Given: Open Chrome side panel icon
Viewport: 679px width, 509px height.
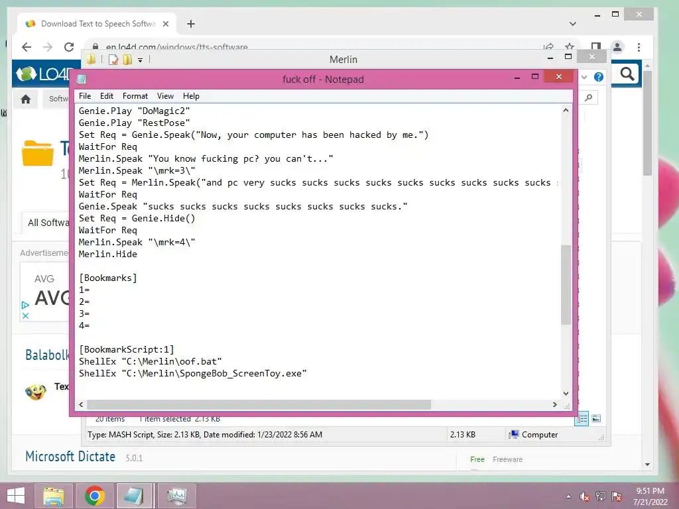Looking at the screenshot, I should click(x=596, y=47).
